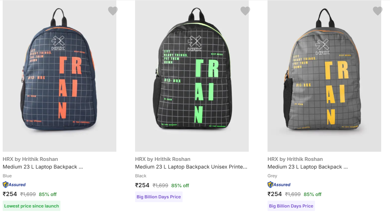
Task: Open the black HRX backpack product image
Action: pyautogui.click(x=192, y=76)
